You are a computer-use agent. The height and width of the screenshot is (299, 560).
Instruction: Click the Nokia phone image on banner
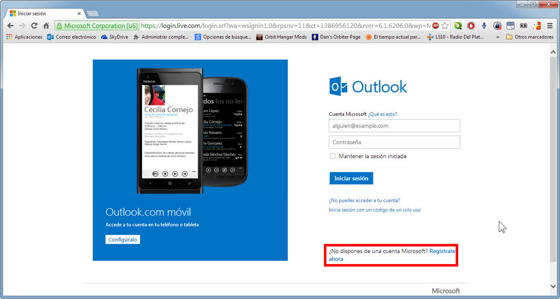[x=170, y=131]
